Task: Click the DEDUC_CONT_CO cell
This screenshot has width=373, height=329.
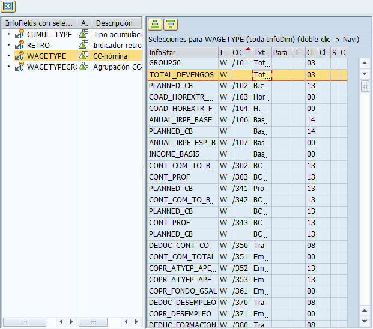Action: (x=183, y=246)
